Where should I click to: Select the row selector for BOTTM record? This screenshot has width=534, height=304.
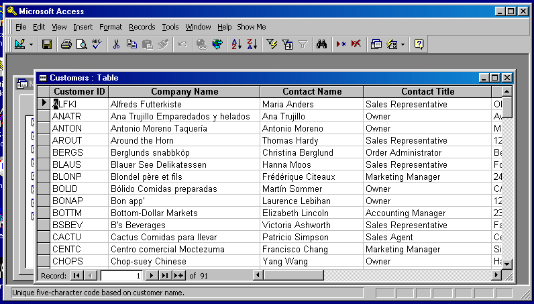pyautogui.click(x=44, y=213)
